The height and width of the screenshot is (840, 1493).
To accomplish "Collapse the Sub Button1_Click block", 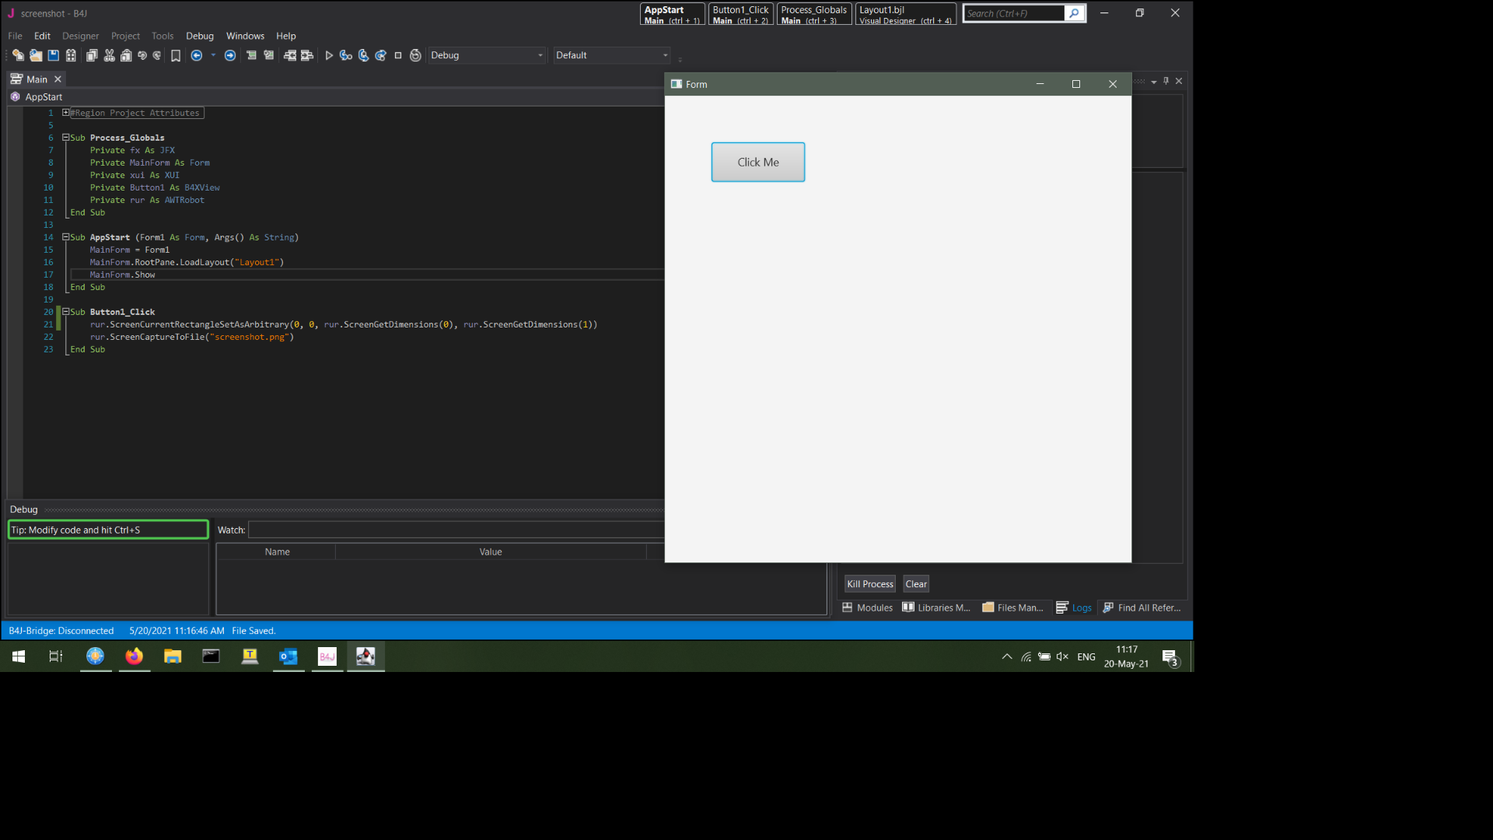I will [66, 312].
